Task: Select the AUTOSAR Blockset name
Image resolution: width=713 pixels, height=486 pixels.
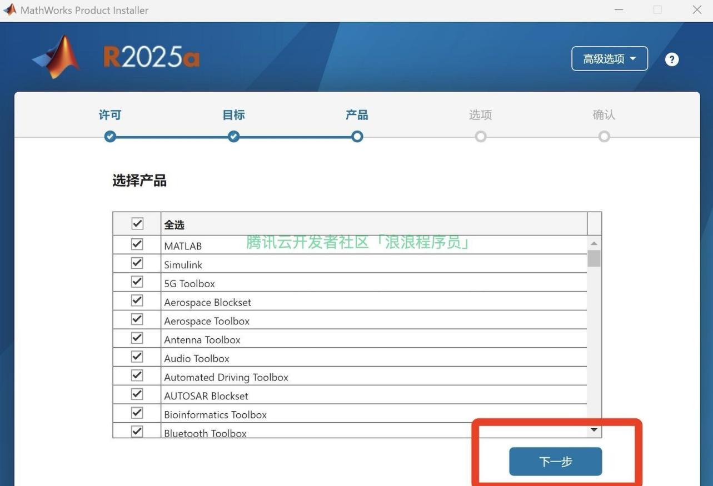Action: point(206,396)
